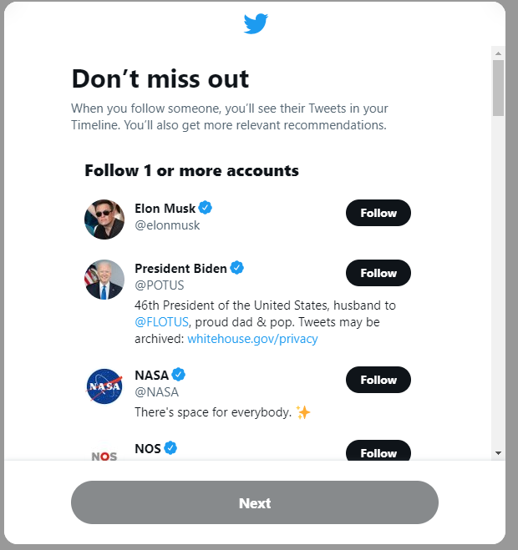Follow the NASA account
Image resolution: width=518 pixels, height=550 pixels.
pyautogui.click(x=378, y=380)
